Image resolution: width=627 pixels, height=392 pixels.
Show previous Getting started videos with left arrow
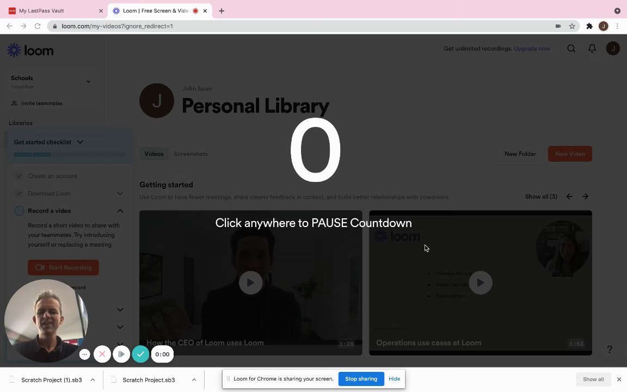pyautogui.click(x=569, y=197)
